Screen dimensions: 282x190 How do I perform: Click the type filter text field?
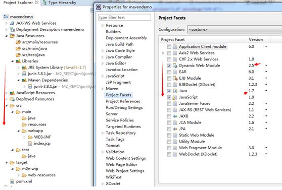point(124,18)
